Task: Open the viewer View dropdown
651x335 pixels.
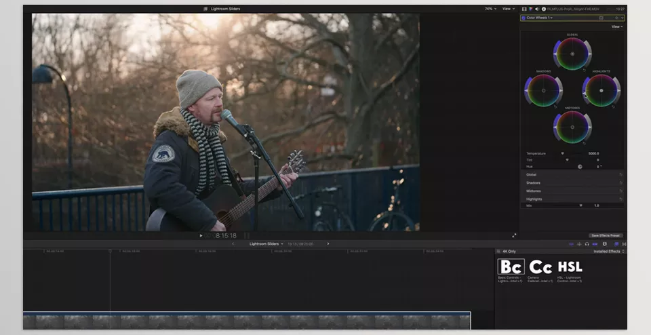Action: coord(509,9)
